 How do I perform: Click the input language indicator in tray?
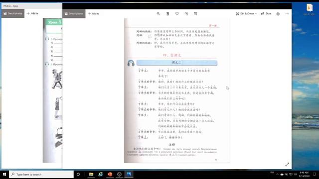click(272, 173)
